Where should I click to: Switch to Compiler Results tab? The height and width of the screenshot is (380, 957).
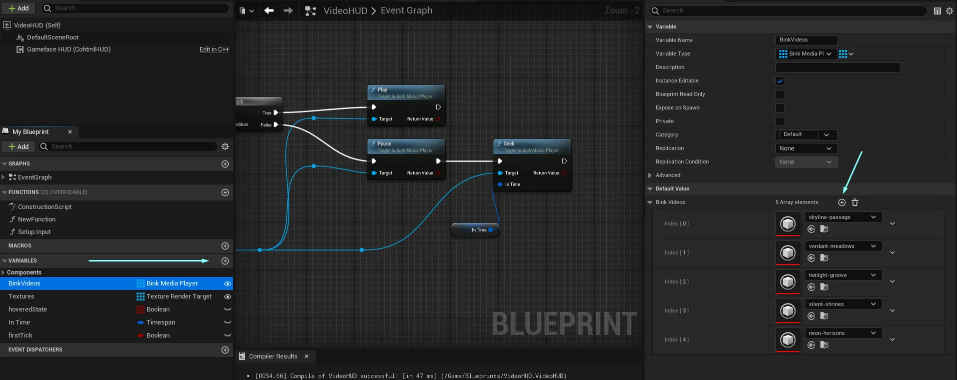[273, 356]
